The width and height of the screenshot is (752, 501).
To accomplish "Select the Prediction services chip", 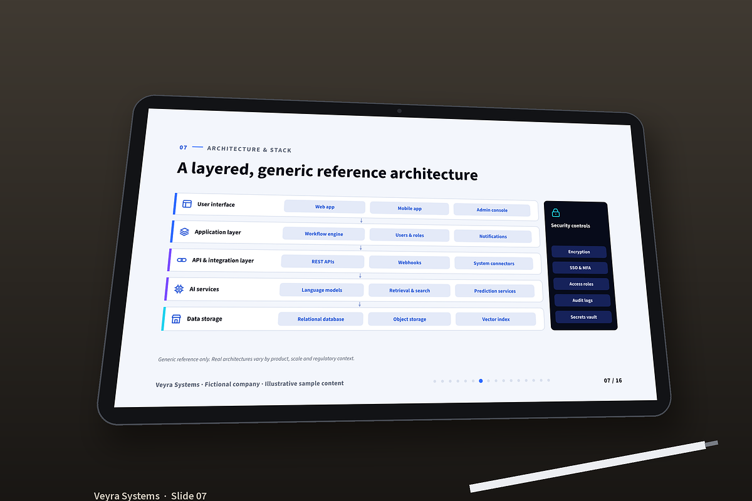I will [x=494, y=291].
